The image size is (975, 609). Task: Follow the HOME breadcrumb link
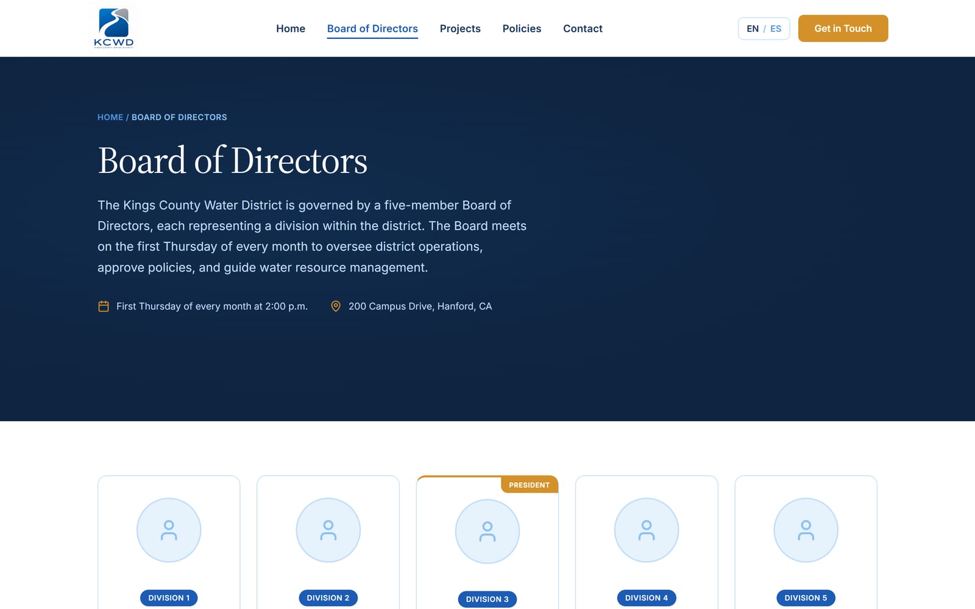click(x=110, y=117)
